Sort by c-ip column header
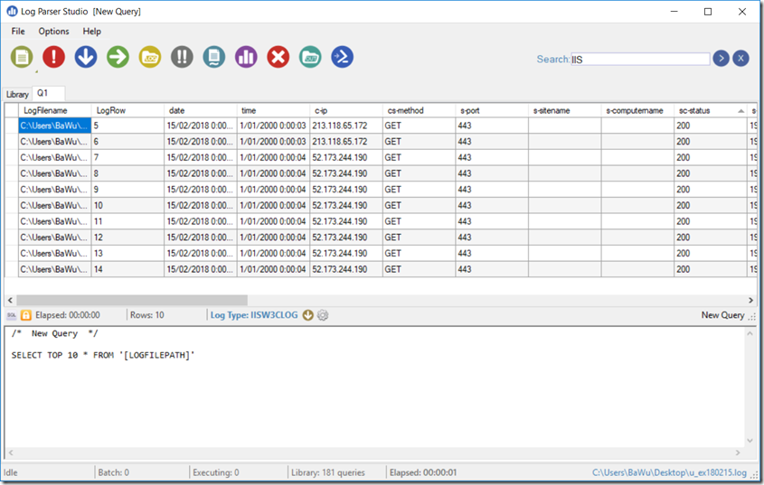Screen dimensions: 764x485 346,110
